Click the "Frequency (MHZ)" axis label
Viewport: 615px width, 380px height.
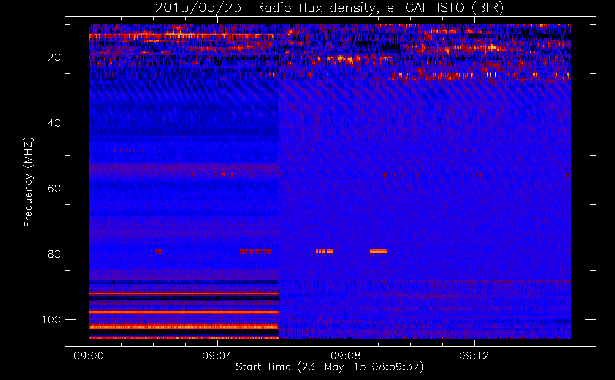(x=29, y=182)
